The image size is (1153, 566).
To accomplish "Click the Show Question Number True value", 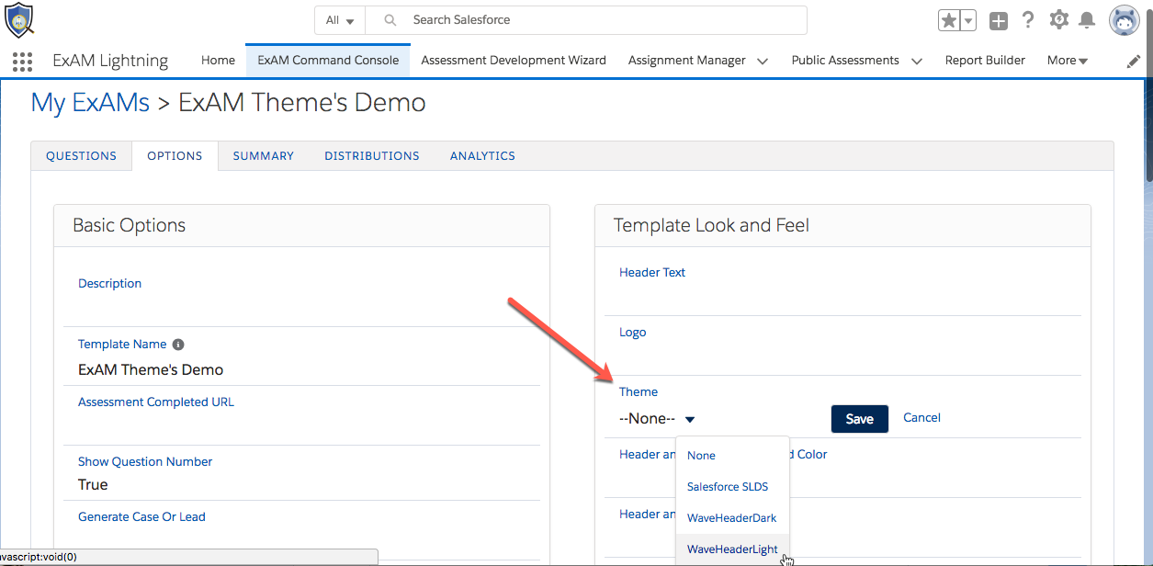I will click(93, 484).
